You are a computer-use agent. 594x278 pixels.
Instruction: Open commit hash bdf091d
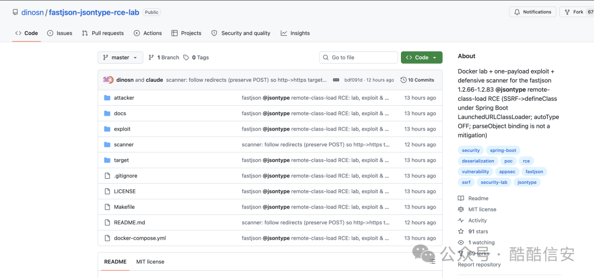(353, 80)
